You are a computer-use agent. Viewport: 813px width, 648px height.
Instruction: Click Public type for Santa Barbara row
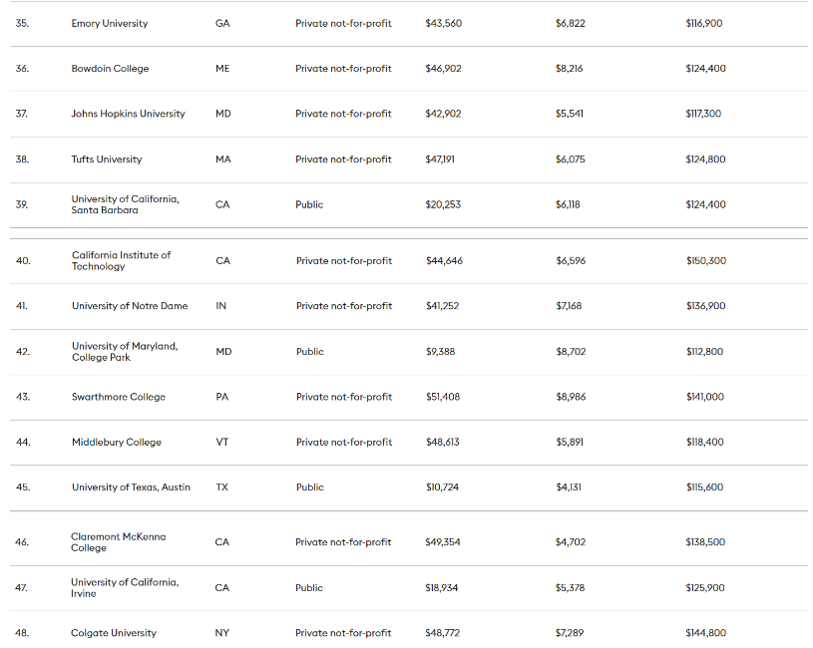click(x=309, y=204)
